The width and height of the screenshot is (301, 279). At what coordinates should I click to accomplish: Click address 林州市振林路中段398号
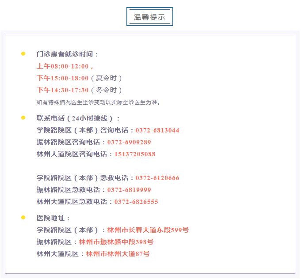point(116,242)
